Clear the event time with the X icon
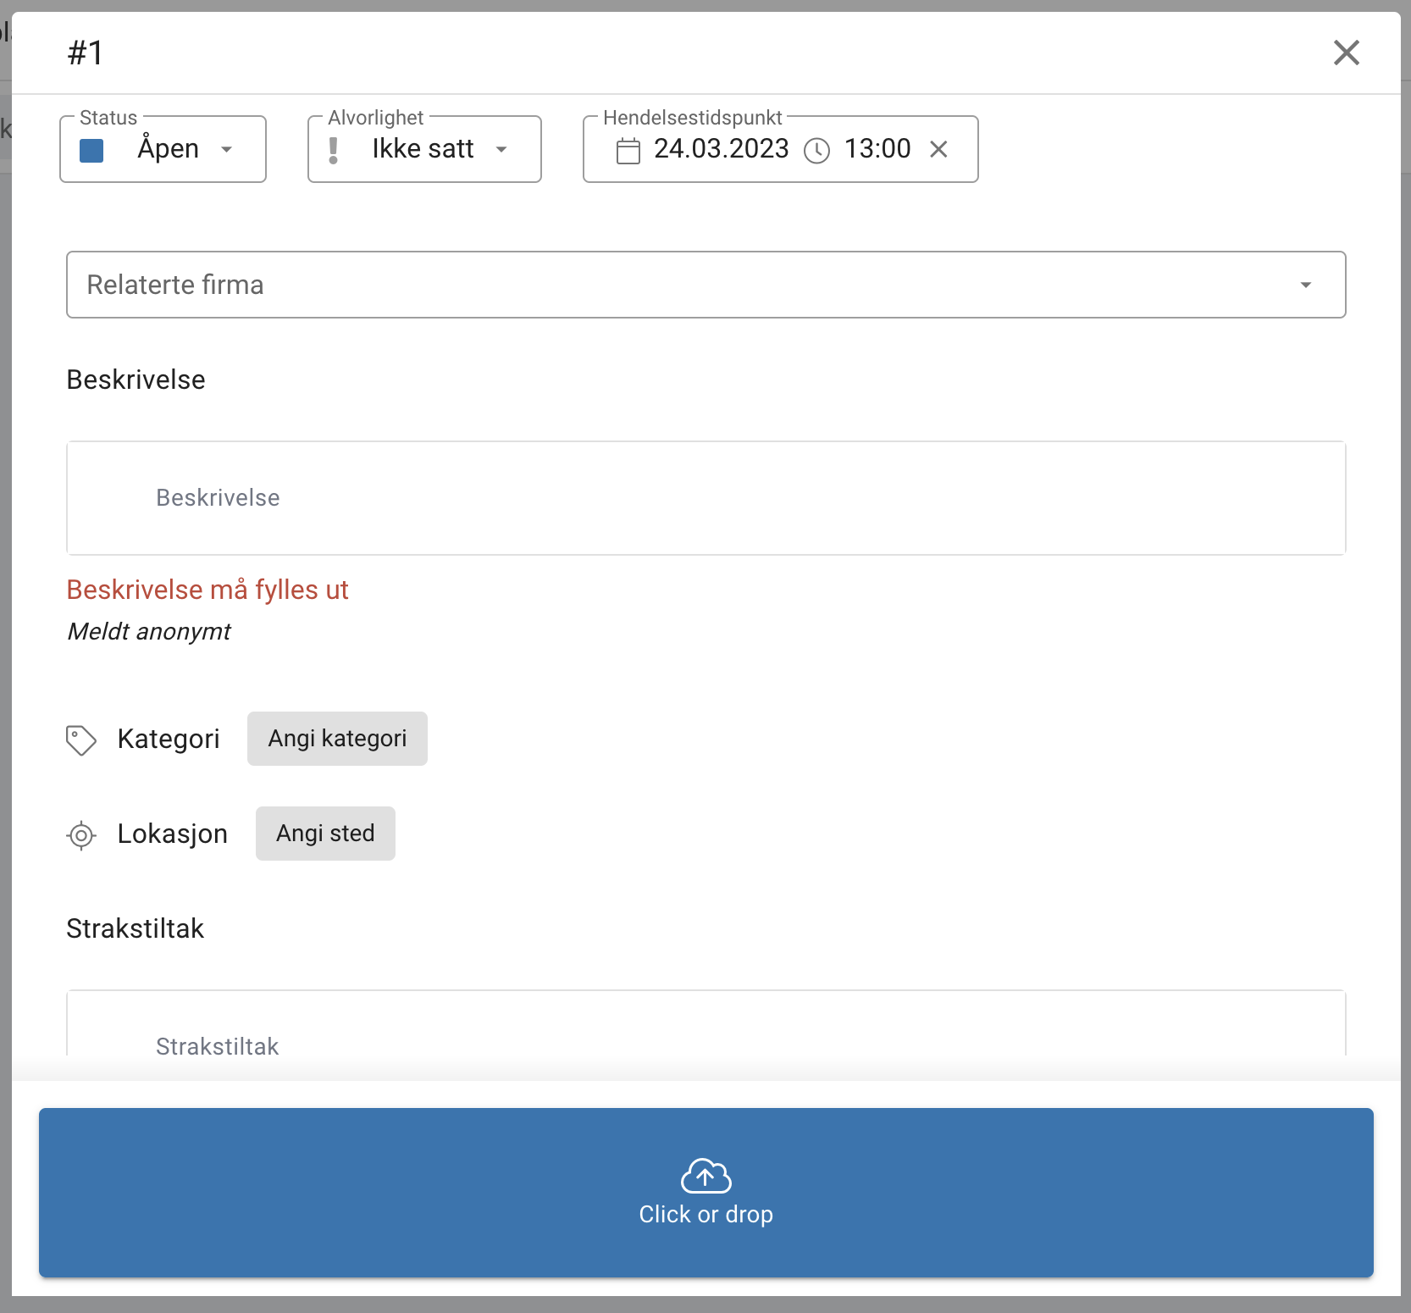The image size is (1411, 1313). (x=938, y=149)
